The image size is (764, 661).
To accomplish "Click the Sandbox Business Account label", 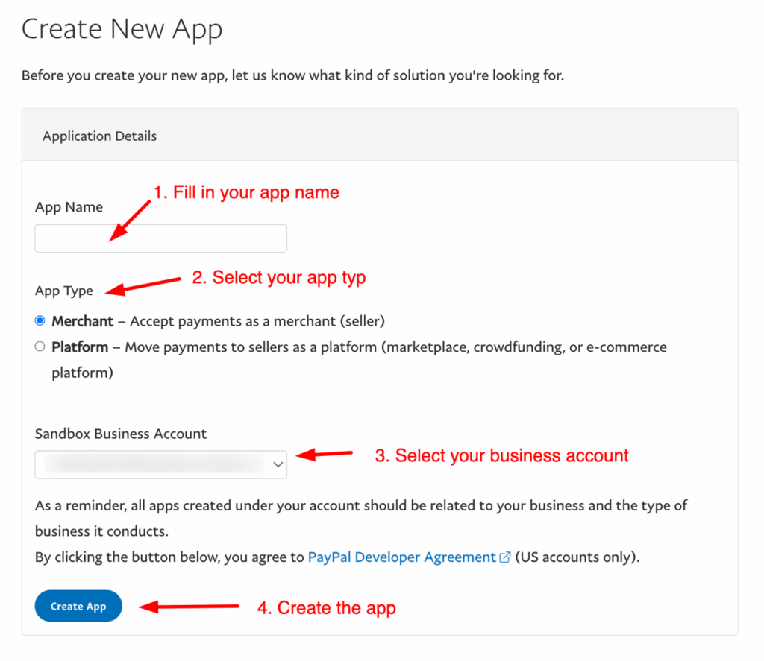I will 121,434.
